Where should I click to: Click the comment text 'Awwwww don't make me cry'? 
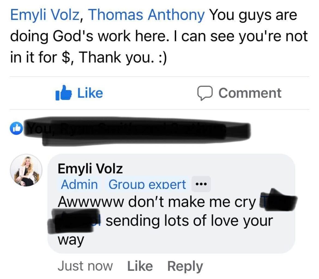click(x=156, y=203)
